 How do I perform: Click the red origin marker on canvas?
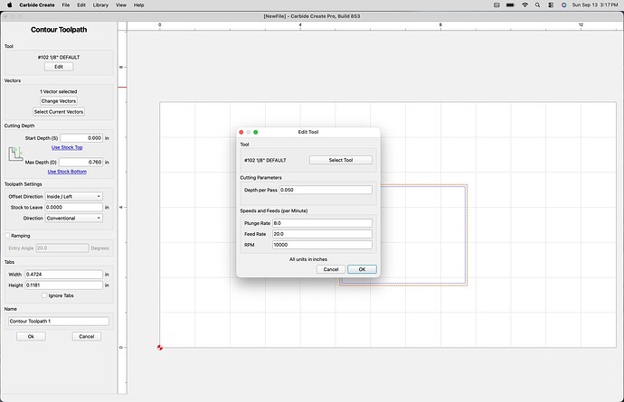(160, 348)
